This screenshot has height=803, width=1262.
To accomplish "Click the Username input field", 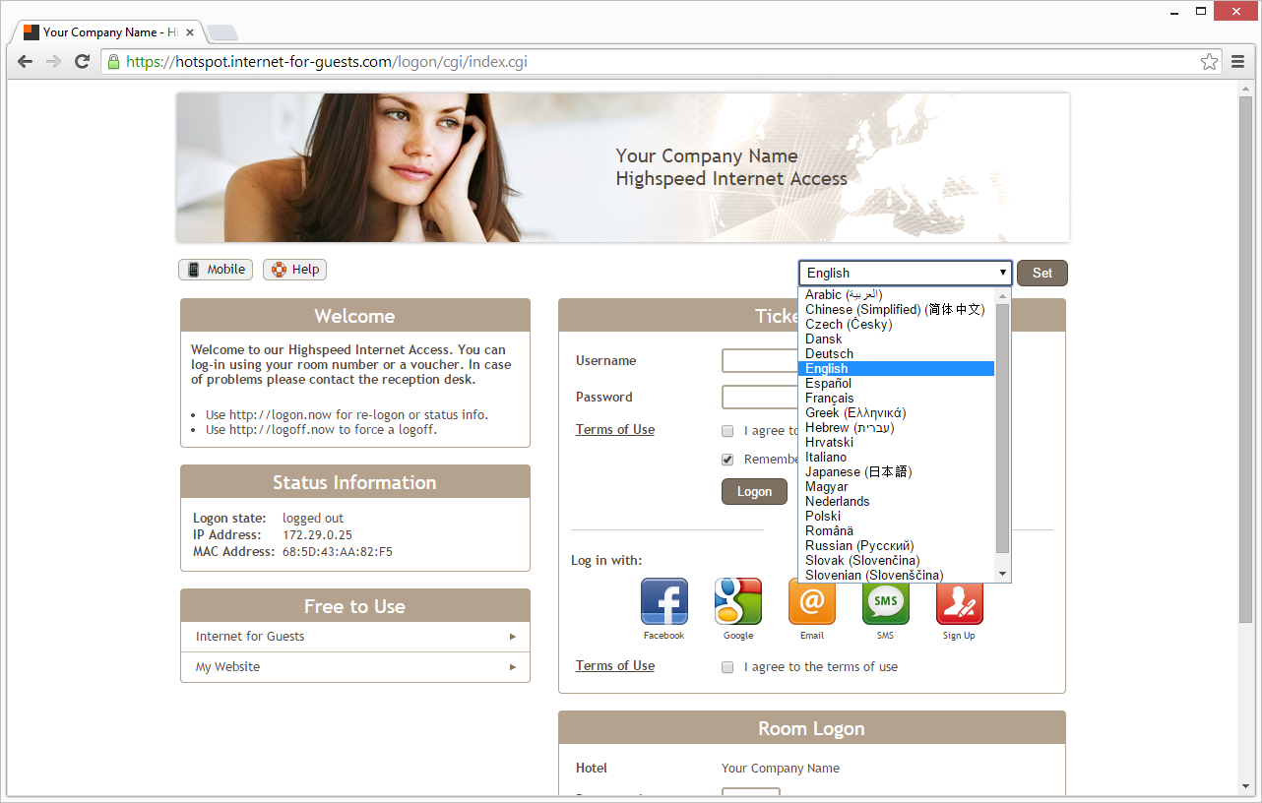I will 760,361.
